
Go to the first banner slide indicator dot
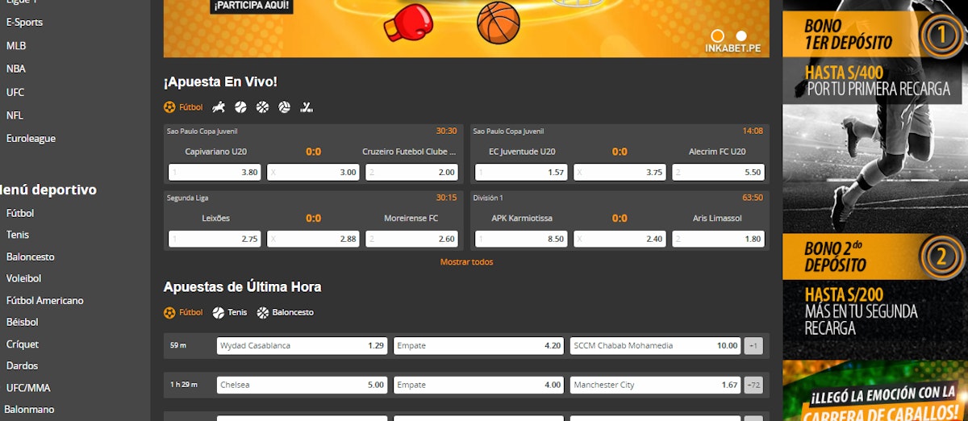[717, 35]
